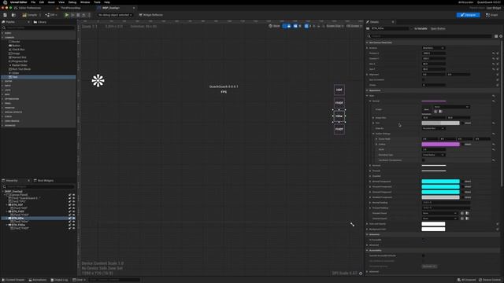Image resolution: width=504 pixels, height=283 pixels.
Task: Toggle the Outline Inherit checkbox
Action: [x=462, y=144]
